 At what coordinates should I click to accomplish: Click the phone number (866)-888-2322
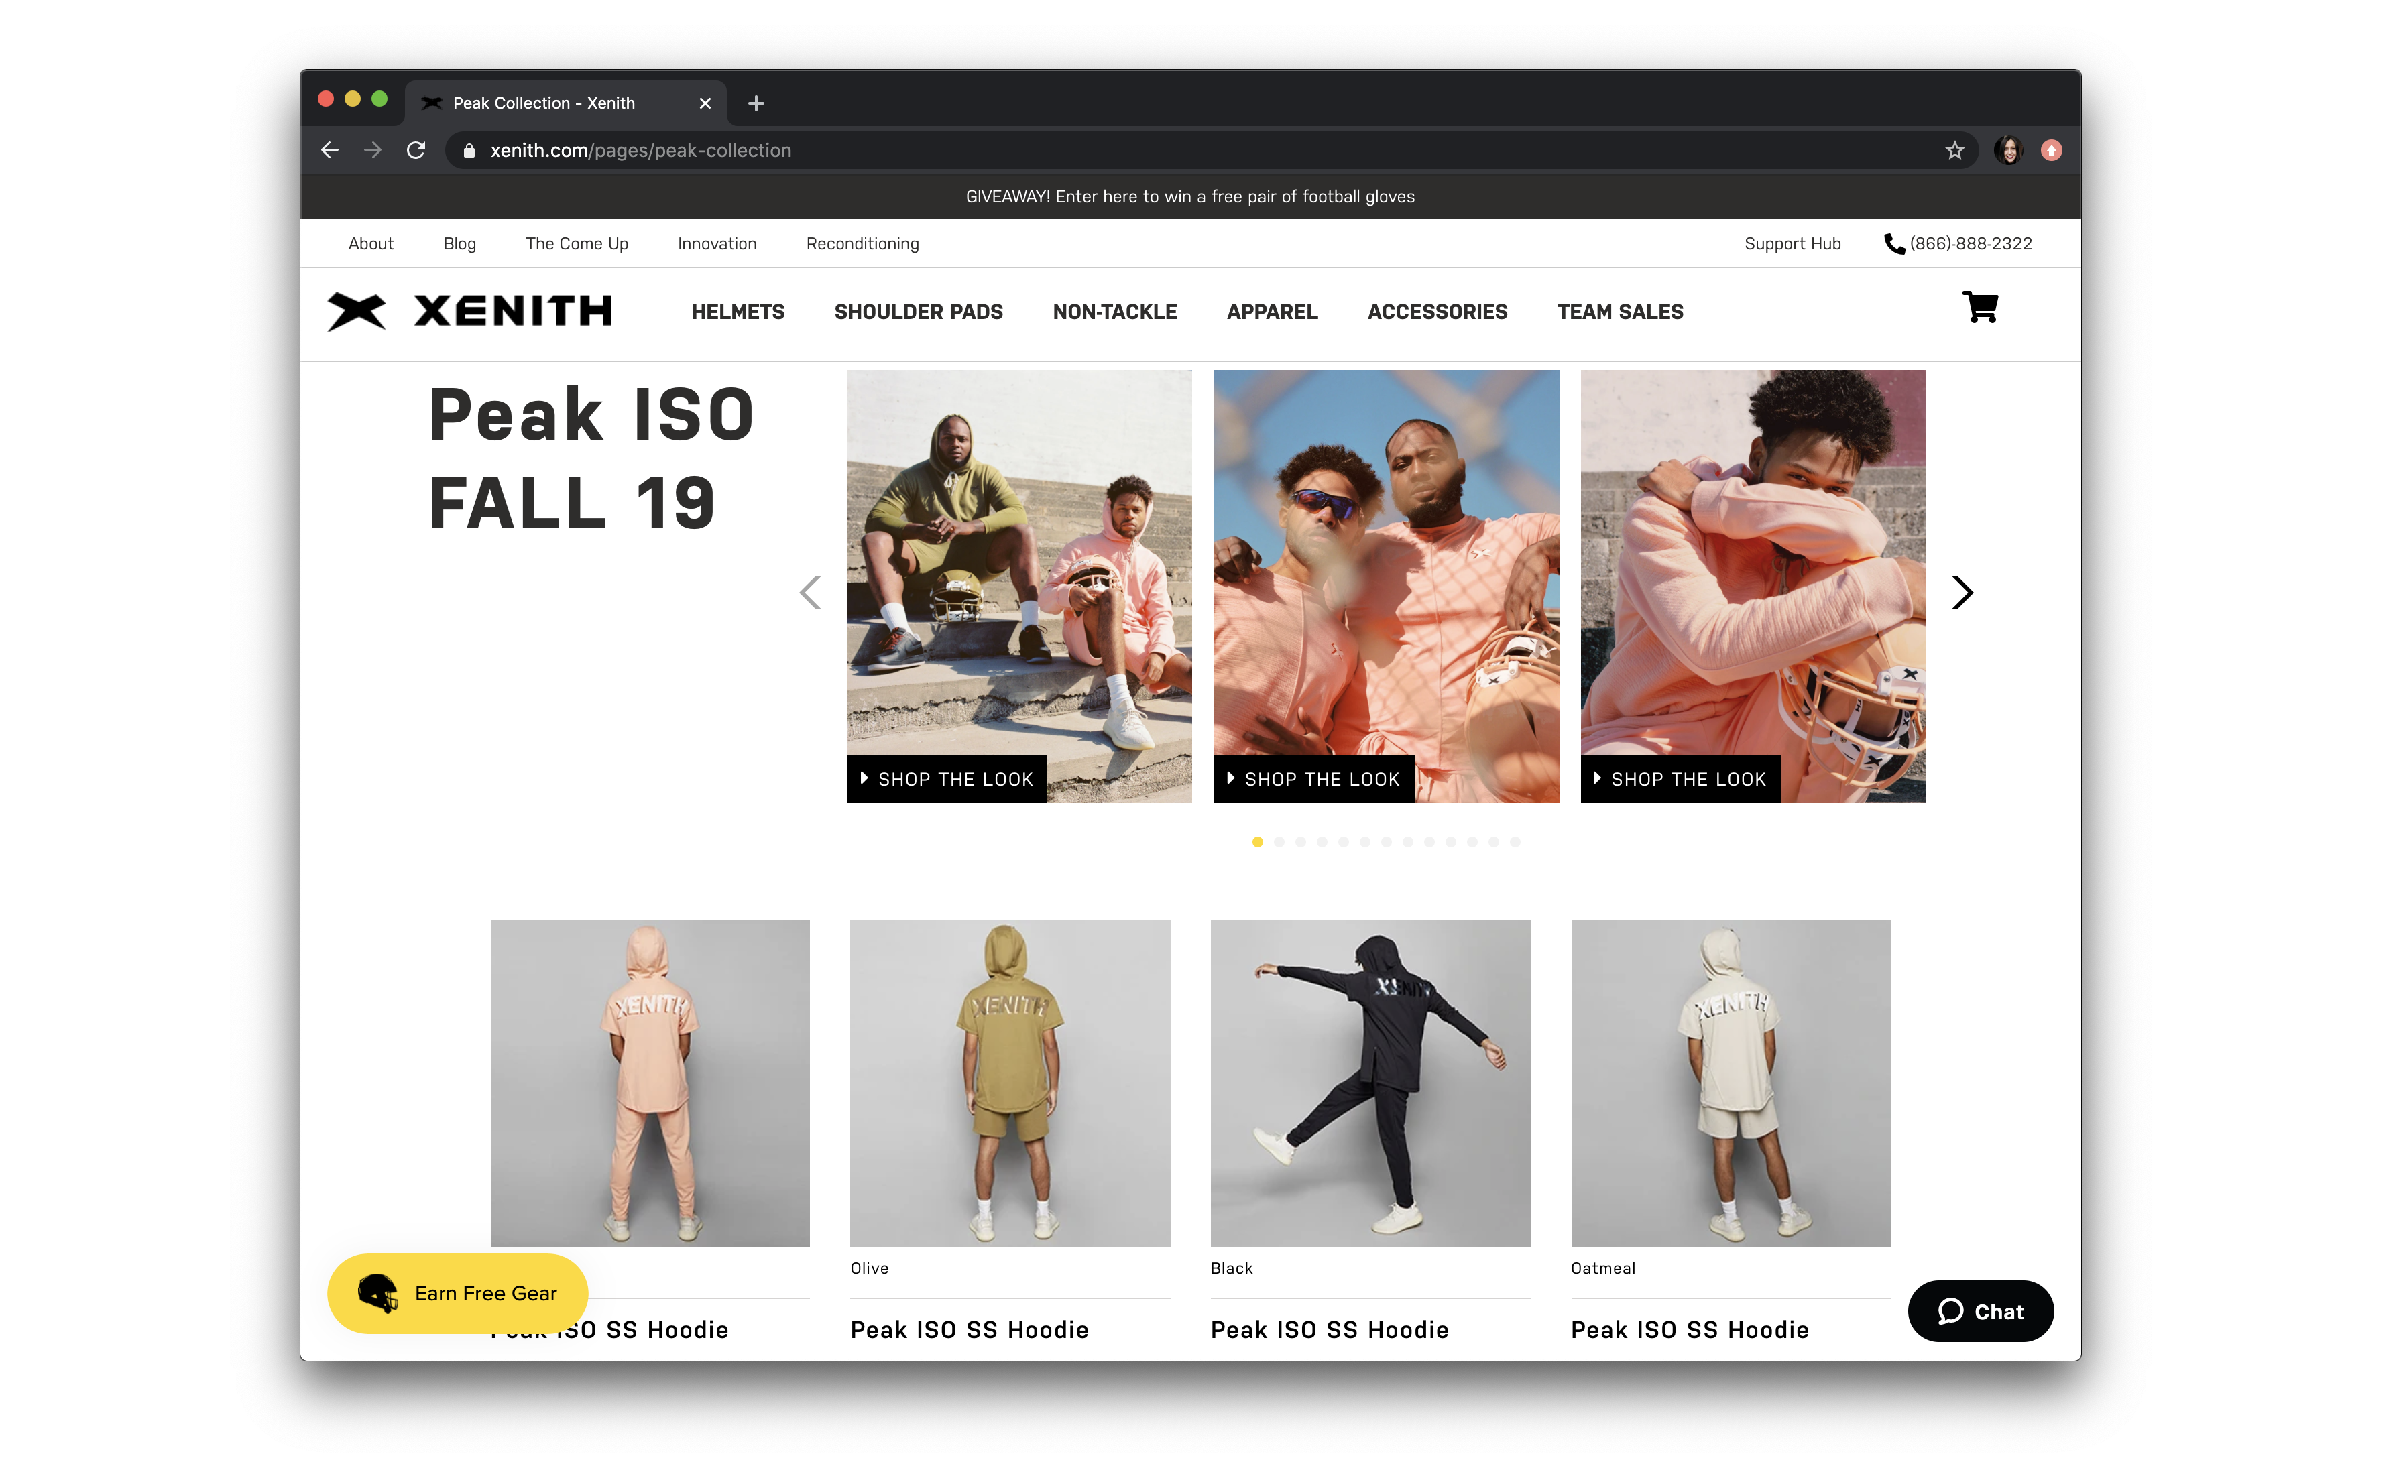(x=1970, y=244)
